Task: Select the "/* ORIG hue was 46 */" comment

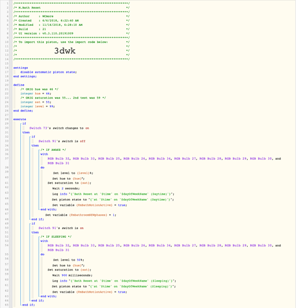Action: (x=39, y=89)
